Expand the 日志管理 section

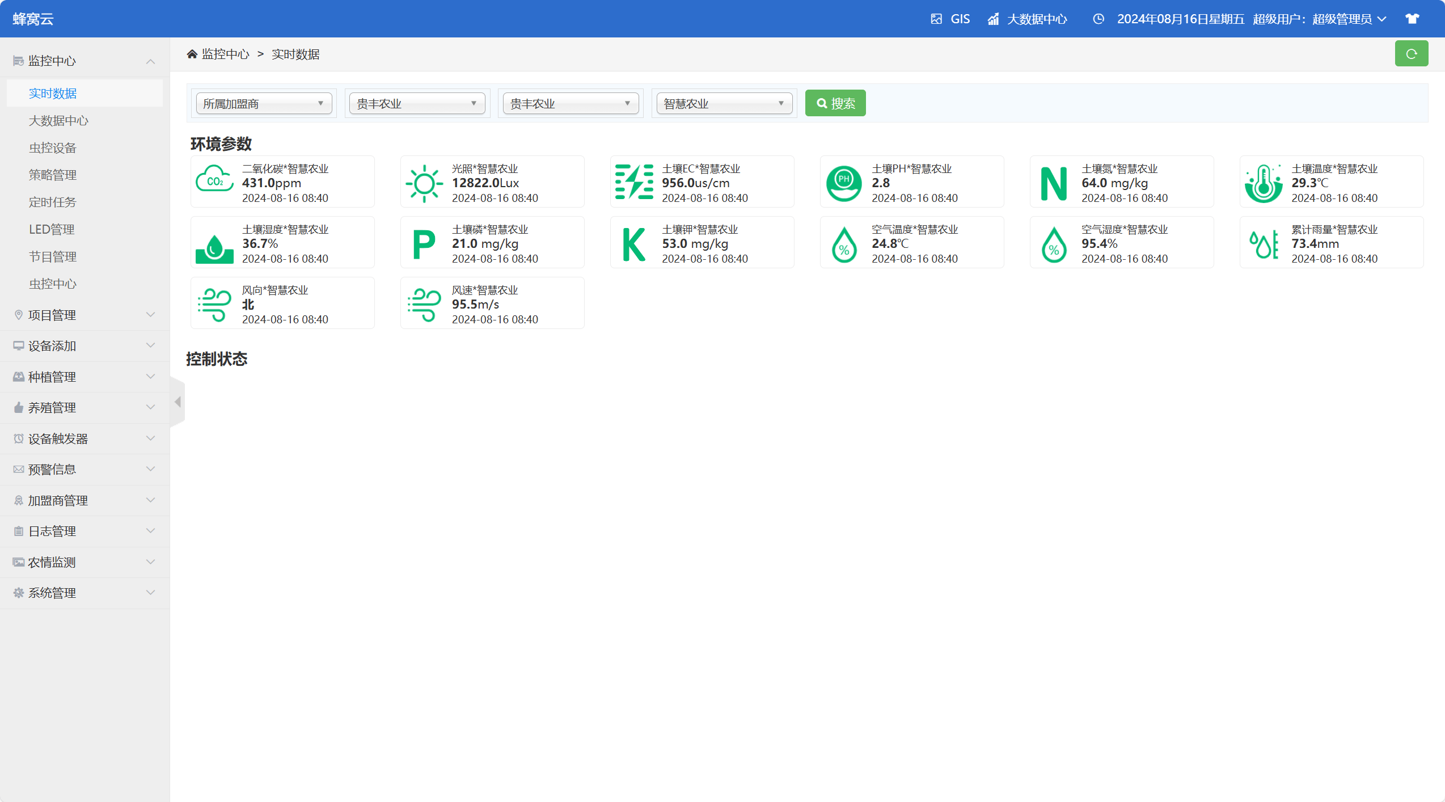tap(85, 531)
